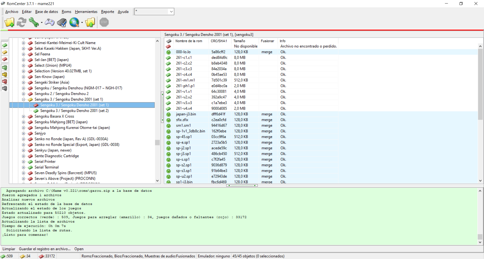Select Seven Deadly Spins (Barcrest) (MPU5)
The height and width of the screenshot is (259, 484).
(x=66, y=173)
